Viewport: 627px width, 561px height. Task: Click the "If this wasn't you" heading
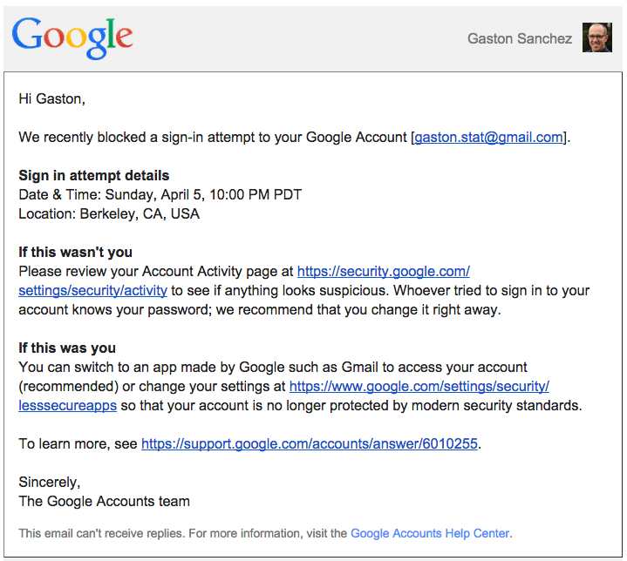point(75,252)
